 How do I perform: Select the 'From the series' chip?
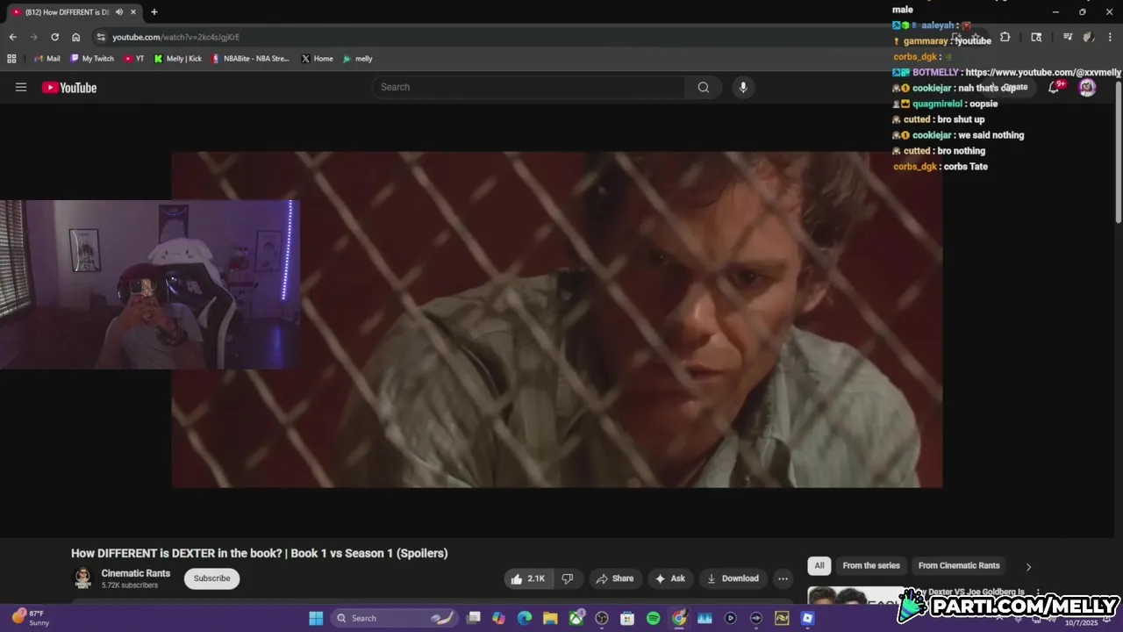coord(871,566)
